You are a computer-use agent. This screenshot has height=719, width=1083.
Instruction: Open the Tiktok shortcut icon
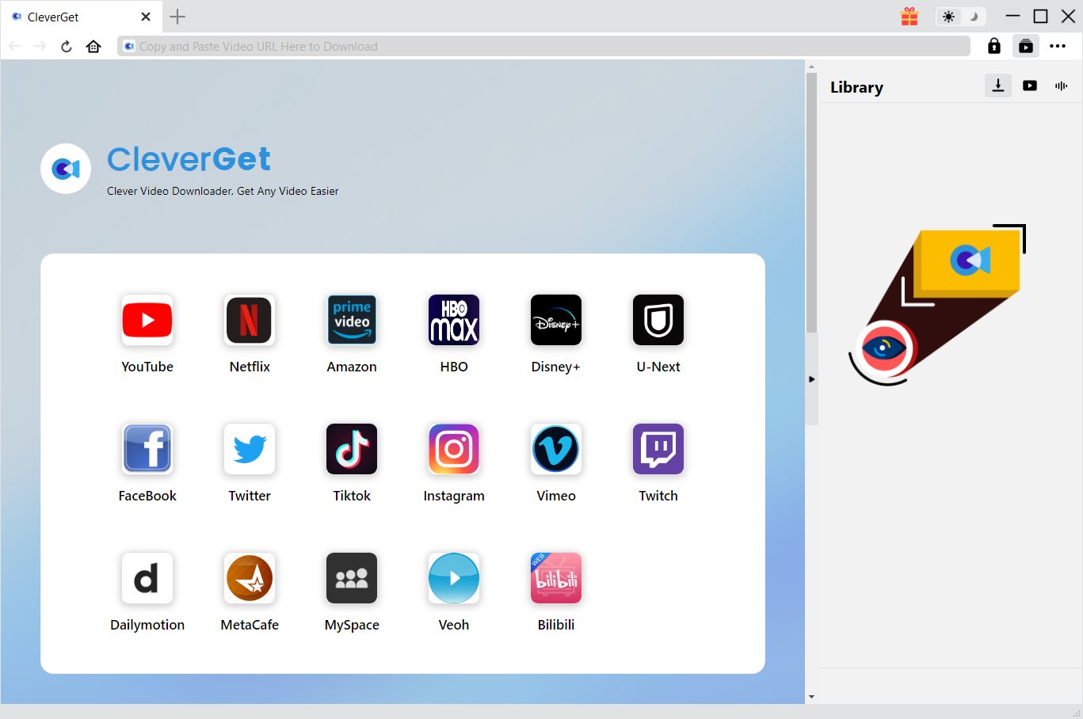coord(352,449)
